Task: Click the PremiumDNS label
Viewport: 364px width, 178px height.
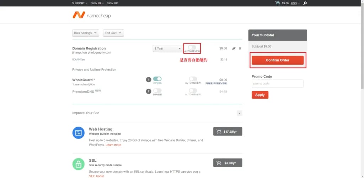Action: (83, 91)
